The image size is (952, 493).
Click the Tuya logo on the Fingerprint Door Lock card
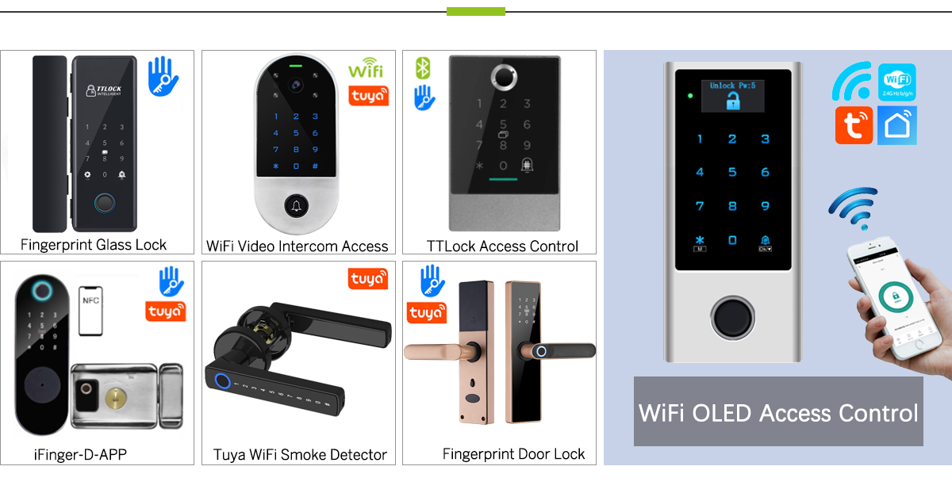coord(427,313)
